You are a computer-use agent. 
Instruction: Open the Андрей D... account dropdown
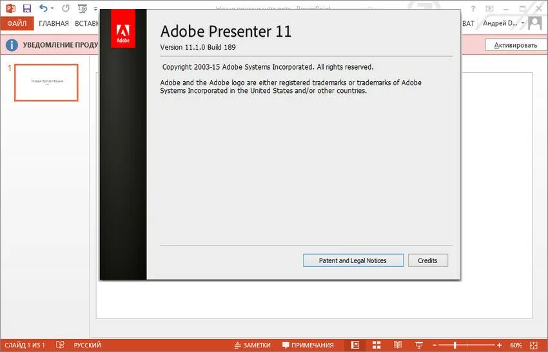(504, 23)
